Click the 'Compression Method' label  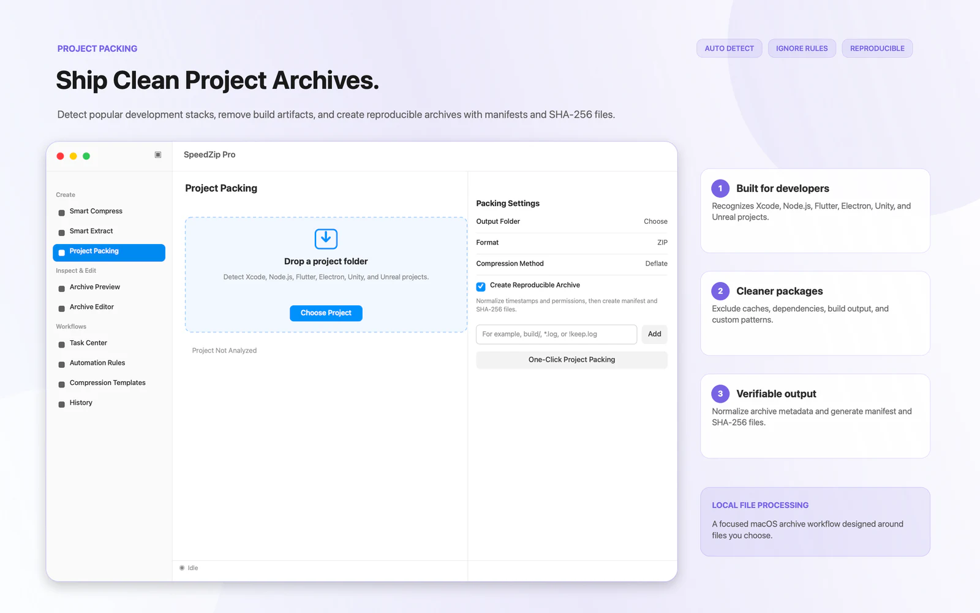[x=510, y=264]
